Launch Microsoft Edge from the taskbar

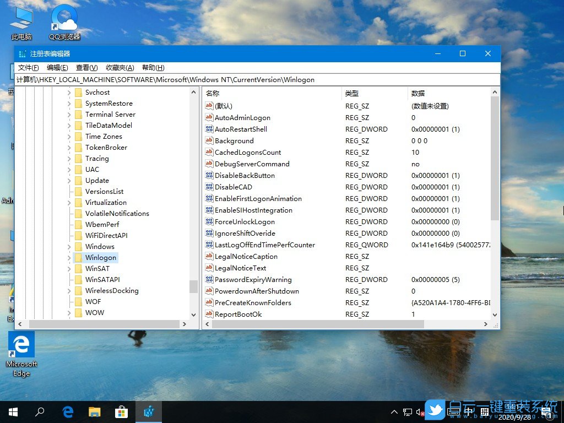tap(67, 411)
